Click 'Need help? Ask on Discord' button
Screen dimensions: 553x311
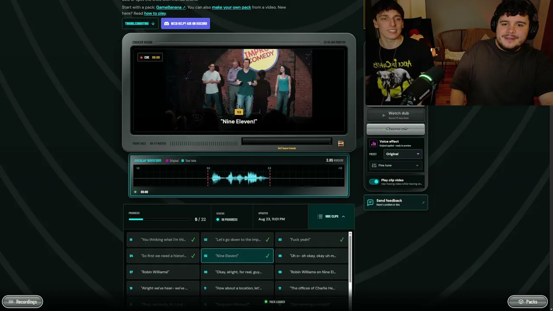coord(185,23)
